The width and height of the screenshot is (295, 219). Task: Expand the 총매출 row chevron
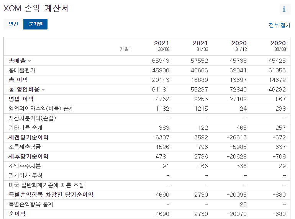[x=29, y=61]
